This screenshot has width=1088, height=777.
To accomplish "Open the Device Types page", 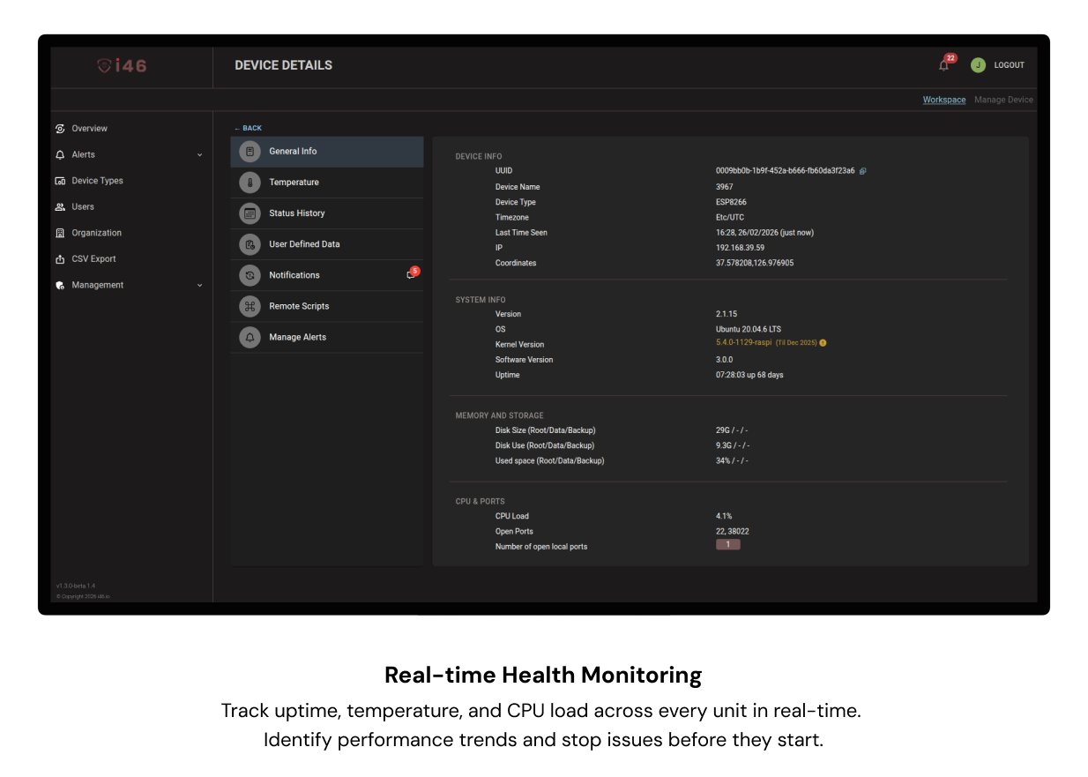I will coord(97,181).
